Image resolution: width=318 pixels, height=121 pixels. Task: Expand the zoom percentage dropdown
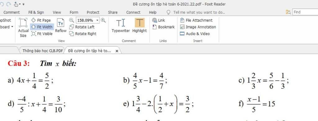tap(97, 20)
